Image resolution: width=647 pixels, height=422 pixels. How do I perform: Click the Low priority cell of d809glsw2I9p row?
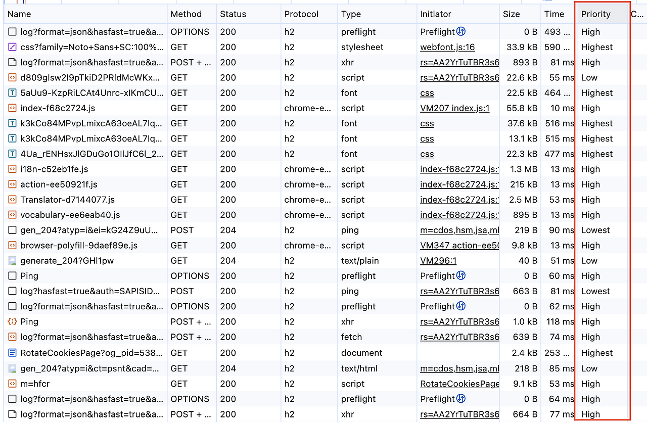(589, 78)
